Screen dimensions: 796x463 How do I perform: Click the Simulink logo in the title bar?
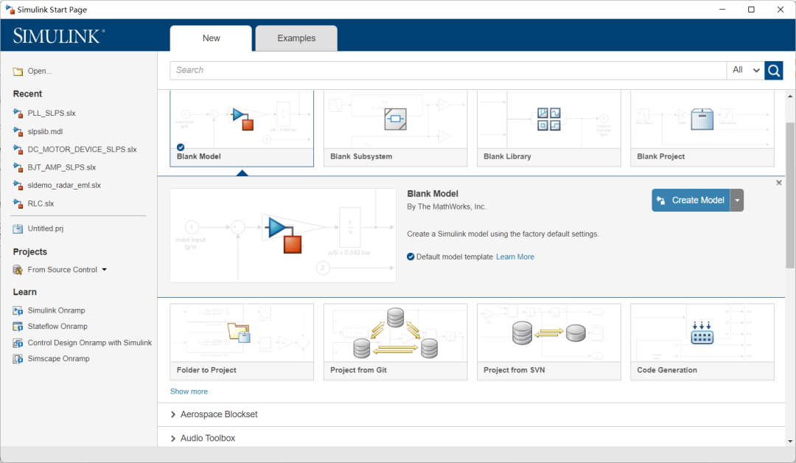[x=10, y=9]
